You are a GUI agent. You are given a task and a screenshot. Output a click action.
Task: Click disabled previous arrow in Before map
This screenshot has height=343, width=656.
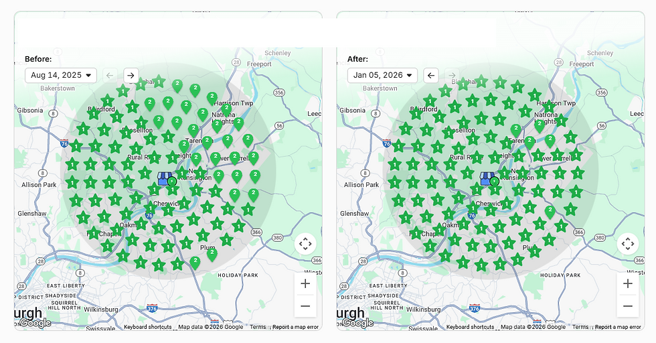pyautogui.click(x=110, y=76)
